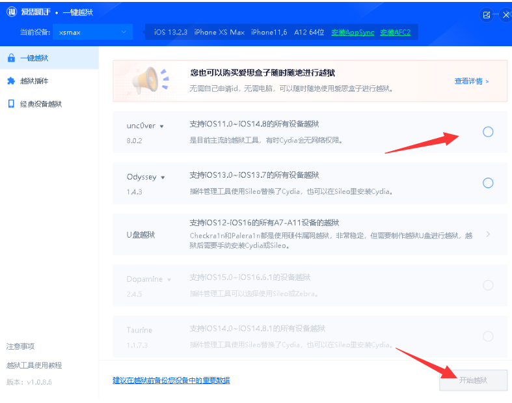Switch to 经典设备越狱 sidebar tab

click(49, 104)
